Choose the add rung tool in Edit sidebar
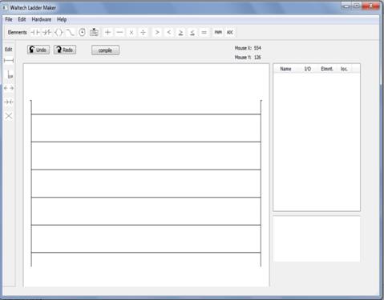The height and width of the screenshot is (300, 384). (x=9, y=61)
